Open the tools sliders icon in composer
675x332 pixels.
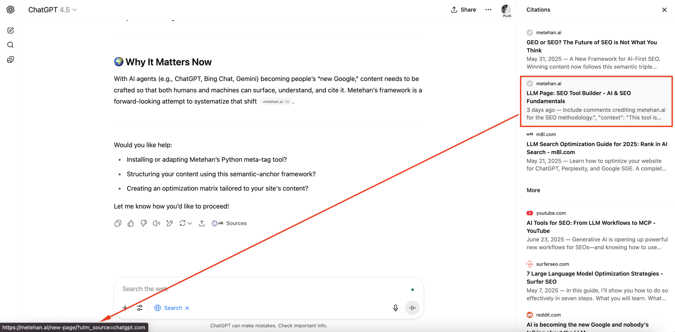coord(140,308)
